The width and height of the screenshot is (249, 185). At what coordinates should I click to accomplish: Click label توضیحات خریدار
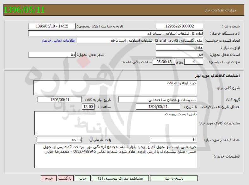[227, 157]
